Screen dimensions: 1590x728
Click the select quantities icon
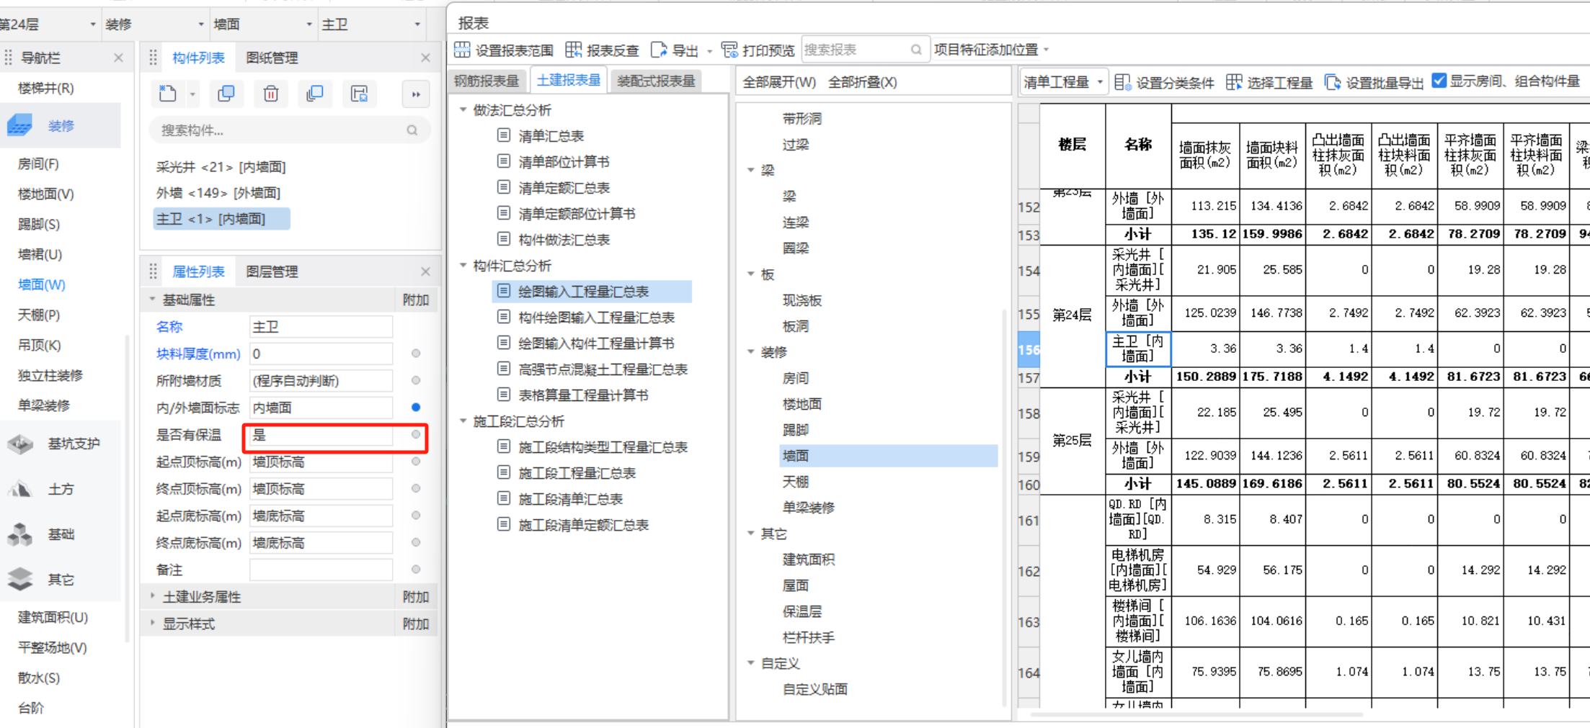(x=1234, y=82)
